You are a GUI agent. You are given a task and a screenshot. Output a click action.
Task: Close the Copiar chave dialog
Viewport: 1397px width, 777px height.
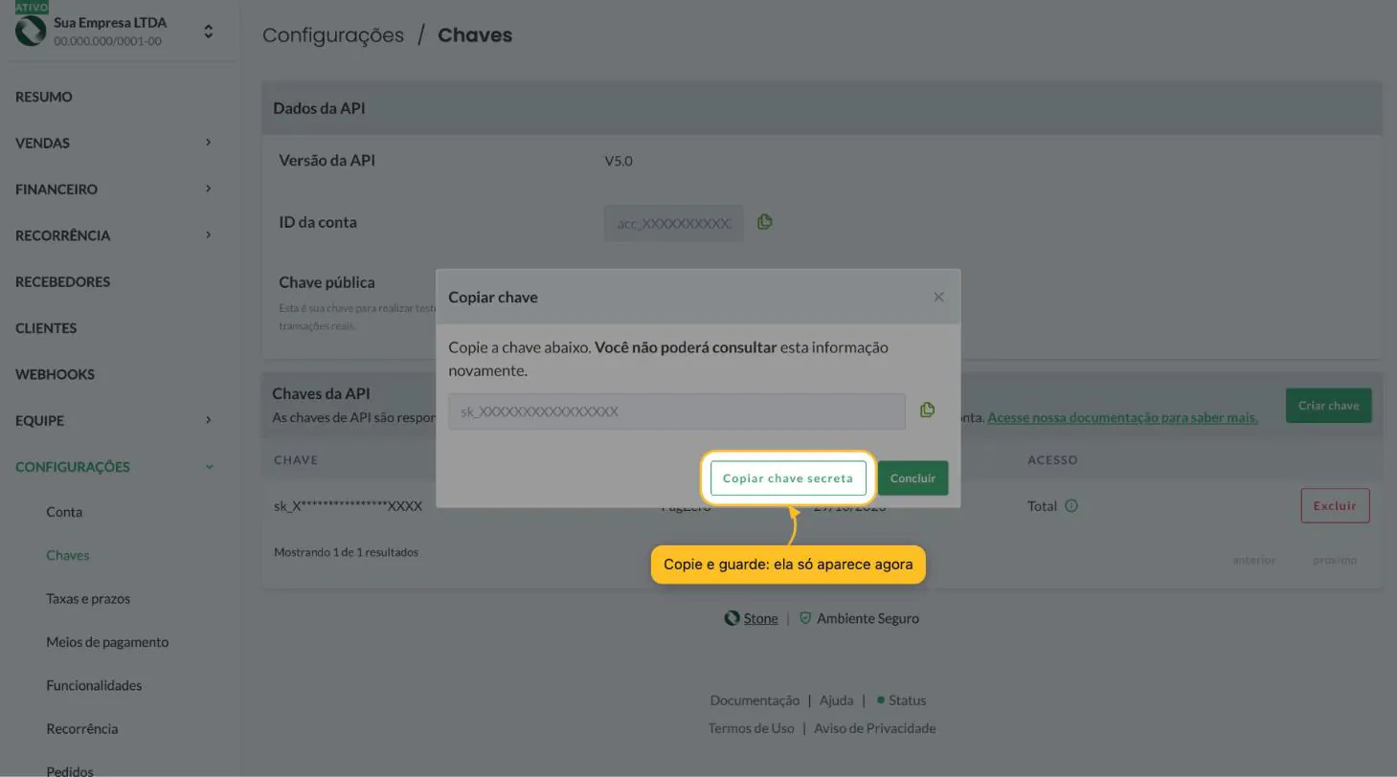tap(938, 297)
